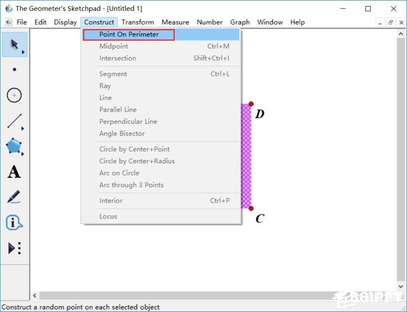Minimize the Sketchpad application window
The height and width of the screenshot is (312, 407).
point(343,9)
